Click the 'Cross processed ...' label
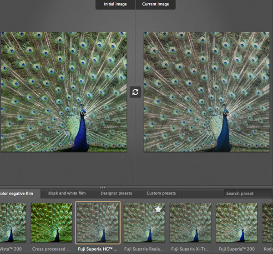 click(51, 249)
